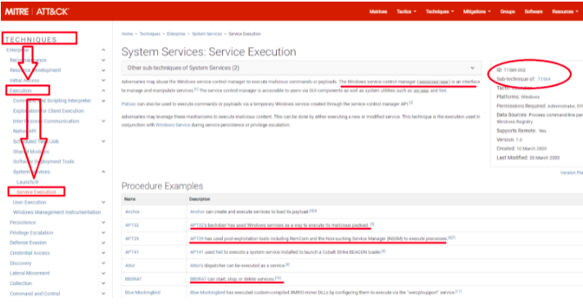Click the System Services breadcrumb link
Viewport: 583px width, 307px height.
pos(207,33)
